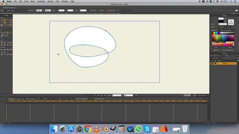
Task: Click the New Layer icon in Layers panel
Action: pos(211,55)
